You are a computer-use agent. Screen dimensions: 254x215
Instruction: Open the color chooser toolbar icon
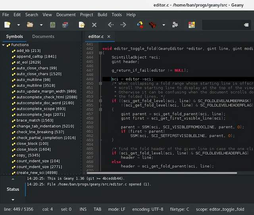pos(192,25)
